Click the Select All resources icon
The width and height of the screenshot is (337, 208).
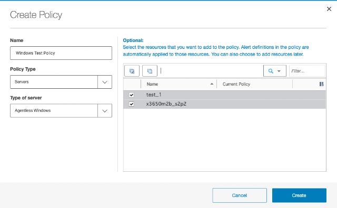pyautogui.click(x=132, y=71)
